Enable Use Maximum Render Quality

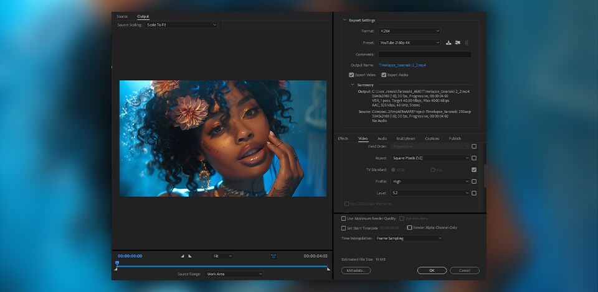pos(344,219)
